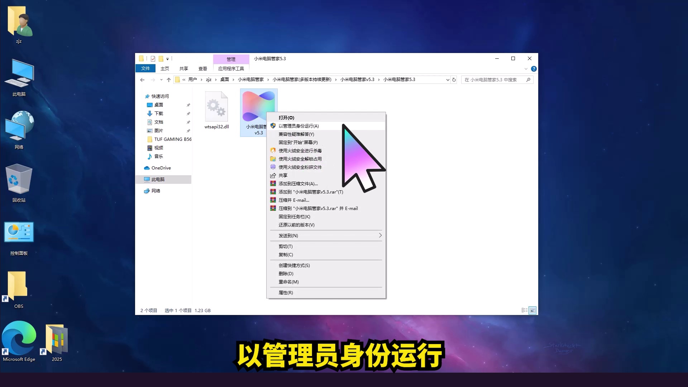Open the wtsapi32.dll file icon
688x387 pixels.
(216, 107)
